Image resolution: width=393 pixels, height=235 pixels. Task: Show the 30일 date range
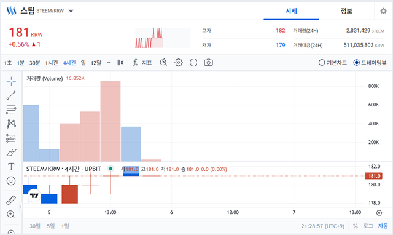point(35,226)
